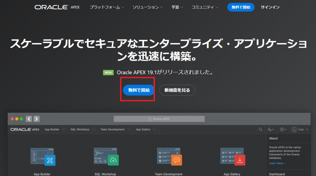Open the User account dropdown
The image size is (316, 176).
pyautogui.click(x=300, y=129)
